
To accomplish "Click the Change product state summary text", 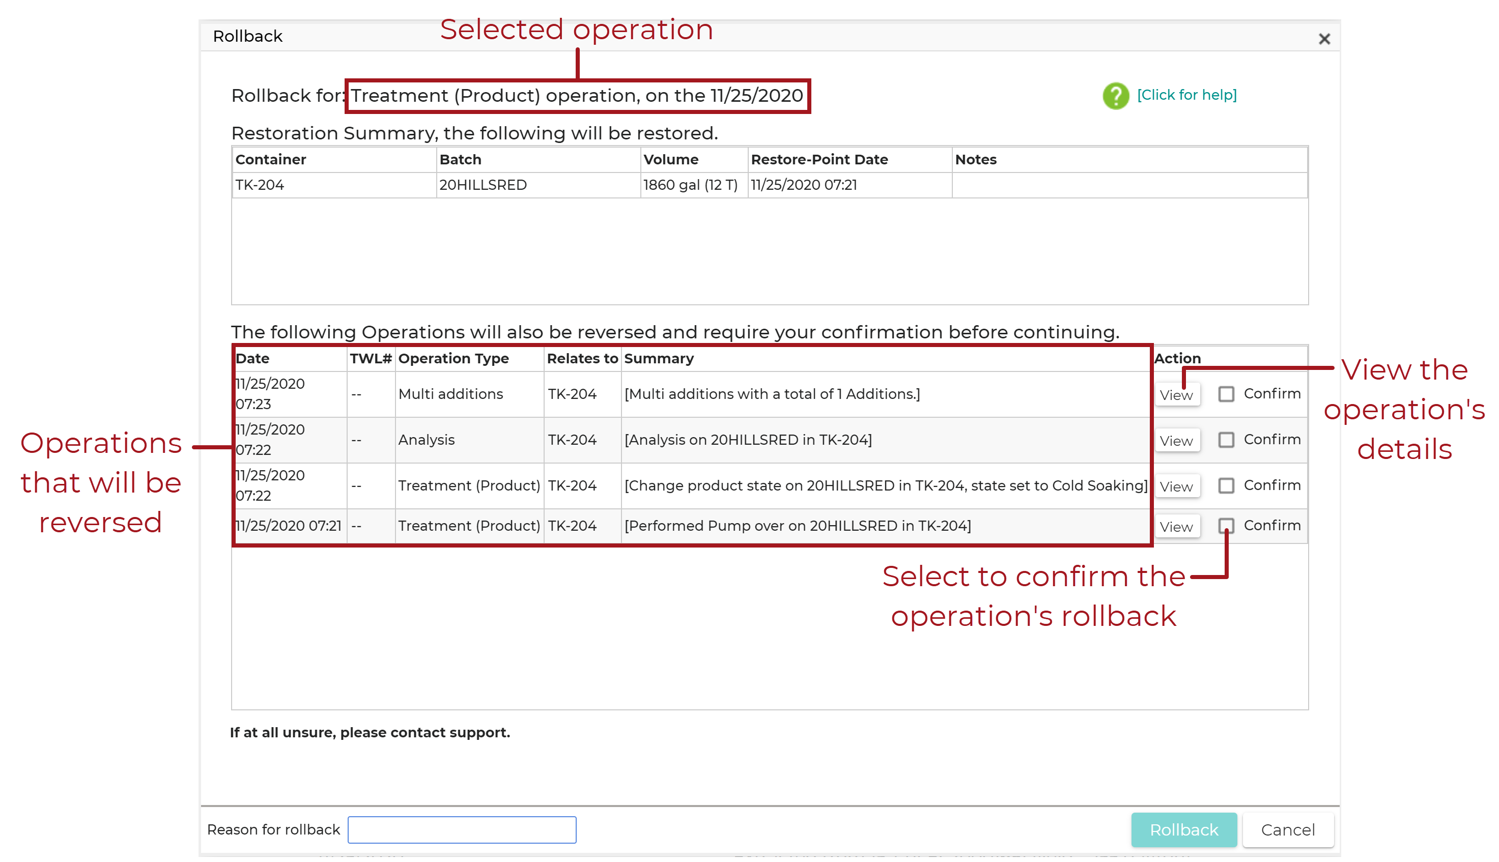I will tap(886, 486).
